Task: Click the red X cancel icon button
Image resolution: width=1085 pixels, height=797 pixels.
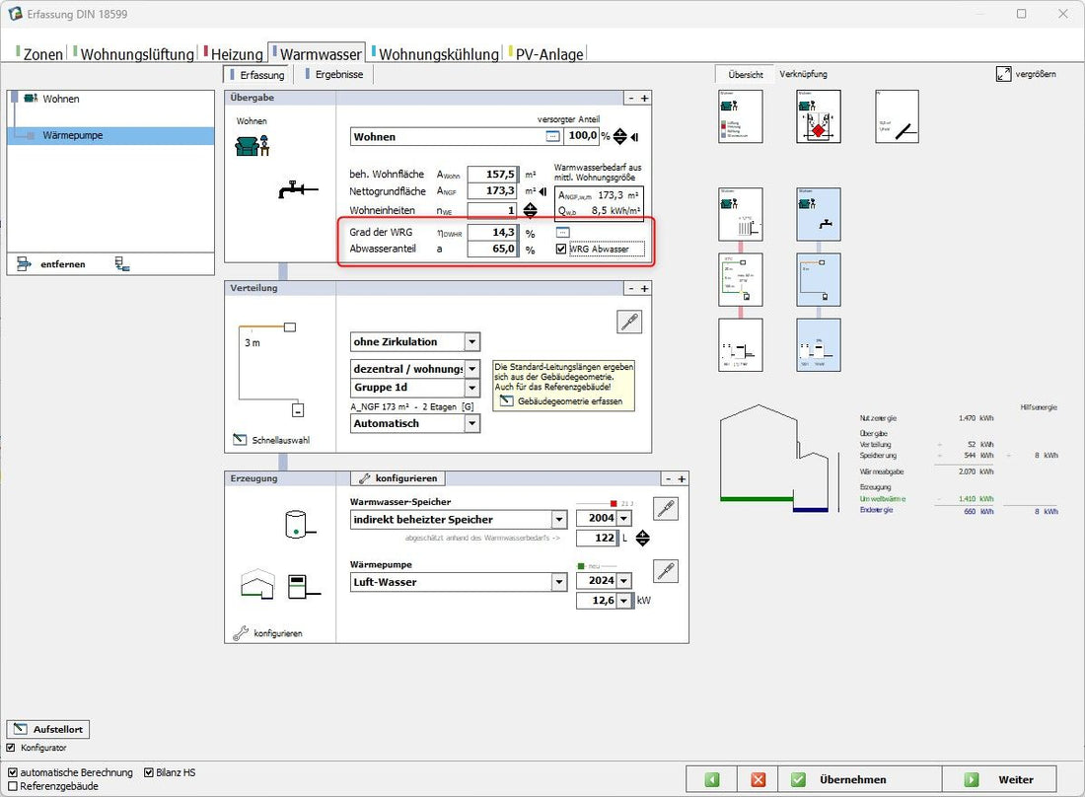Action: point(758,779)
